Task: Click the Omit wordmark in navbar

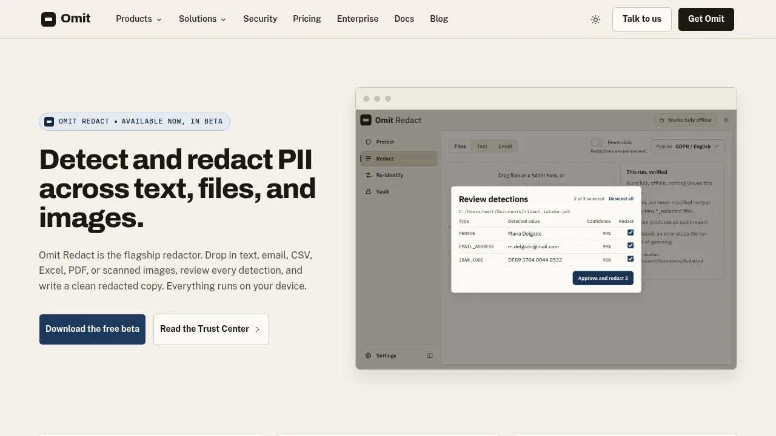Action: 76,19
